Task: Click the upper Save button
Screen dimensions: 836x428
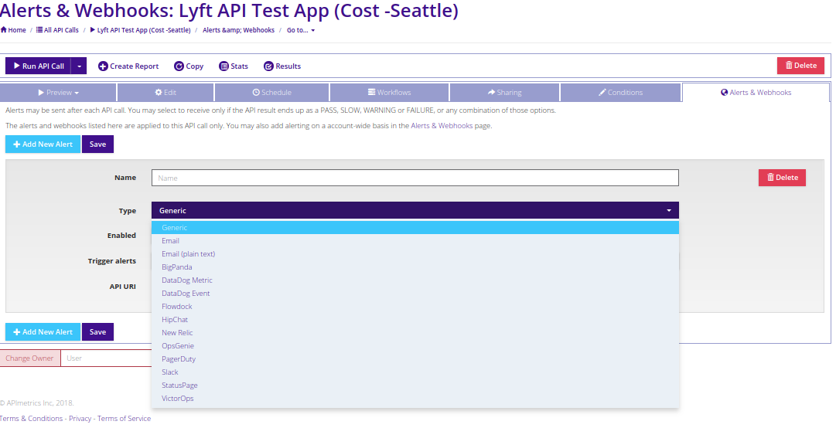Action: click(x=97, y=144)
